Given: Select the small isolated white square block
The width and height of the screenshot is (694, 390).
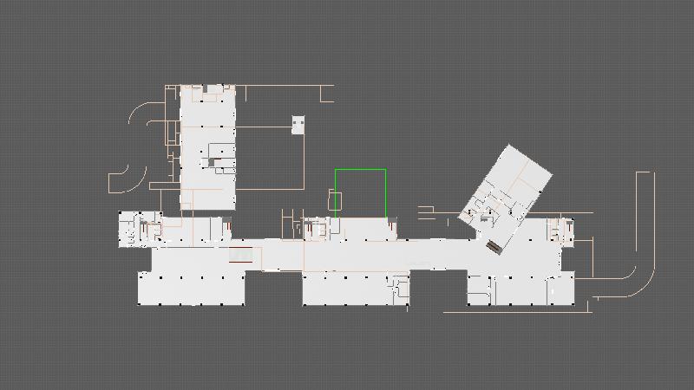Looking at the screenshot, I should [x=298, y=125].
